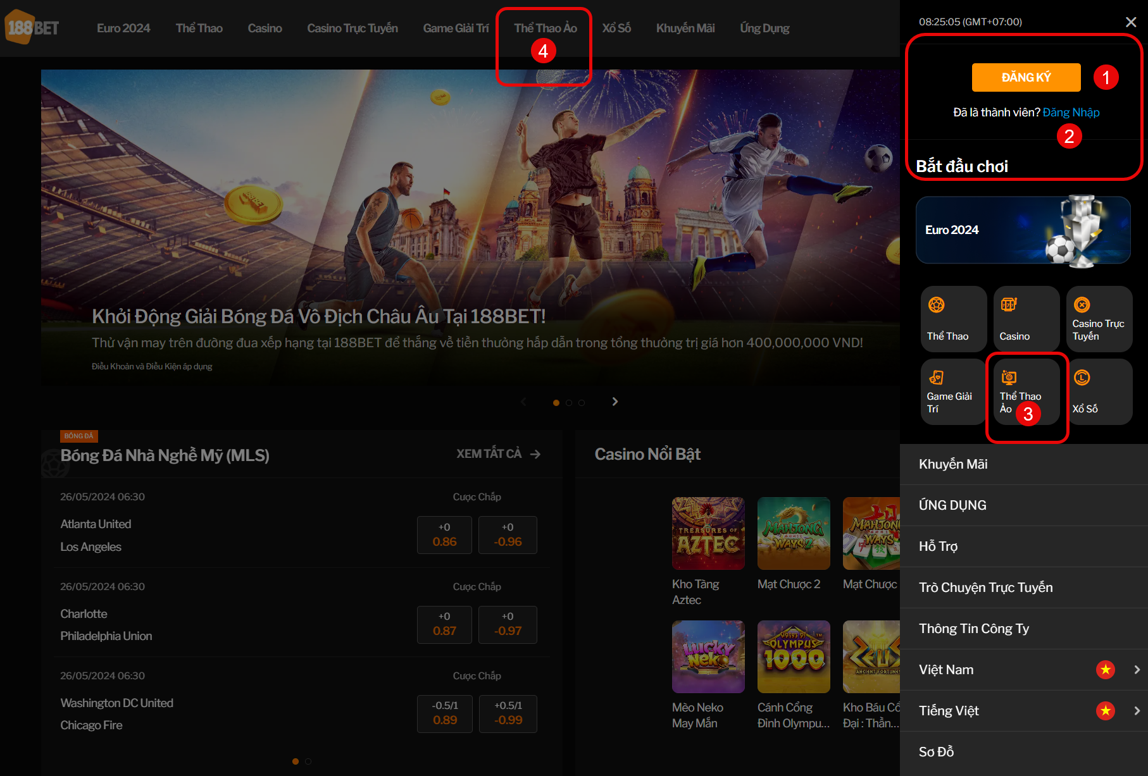Open ỨNG DỤNG in side panel list
The height and width of the screenshot is (776, 1148).
1024,505
